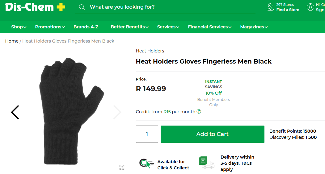Show next product image arrow

point(117,112)
